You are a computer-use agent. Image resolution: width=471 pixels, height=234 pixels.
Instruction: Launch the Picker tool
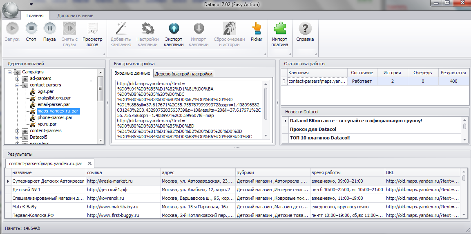tap(257, 29)
